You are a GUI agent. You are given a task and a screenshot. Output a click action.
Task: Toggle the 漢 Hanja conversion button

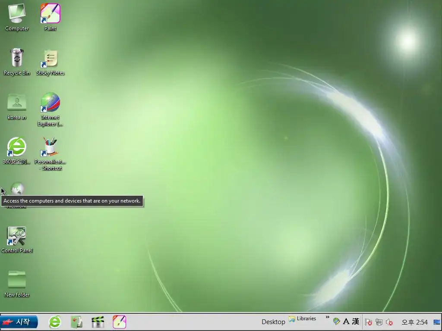click(356, 321)
